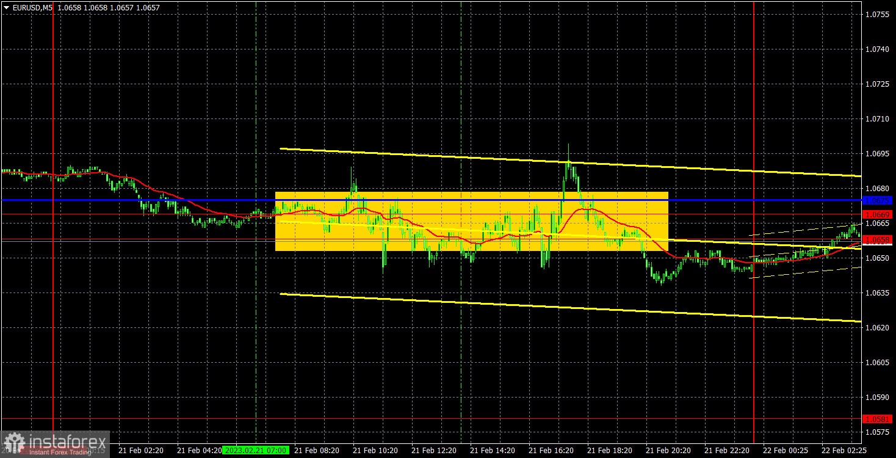Select the red vertical line near 21 Feb 22:20
896x458 pixels.
tap(754, 222)
